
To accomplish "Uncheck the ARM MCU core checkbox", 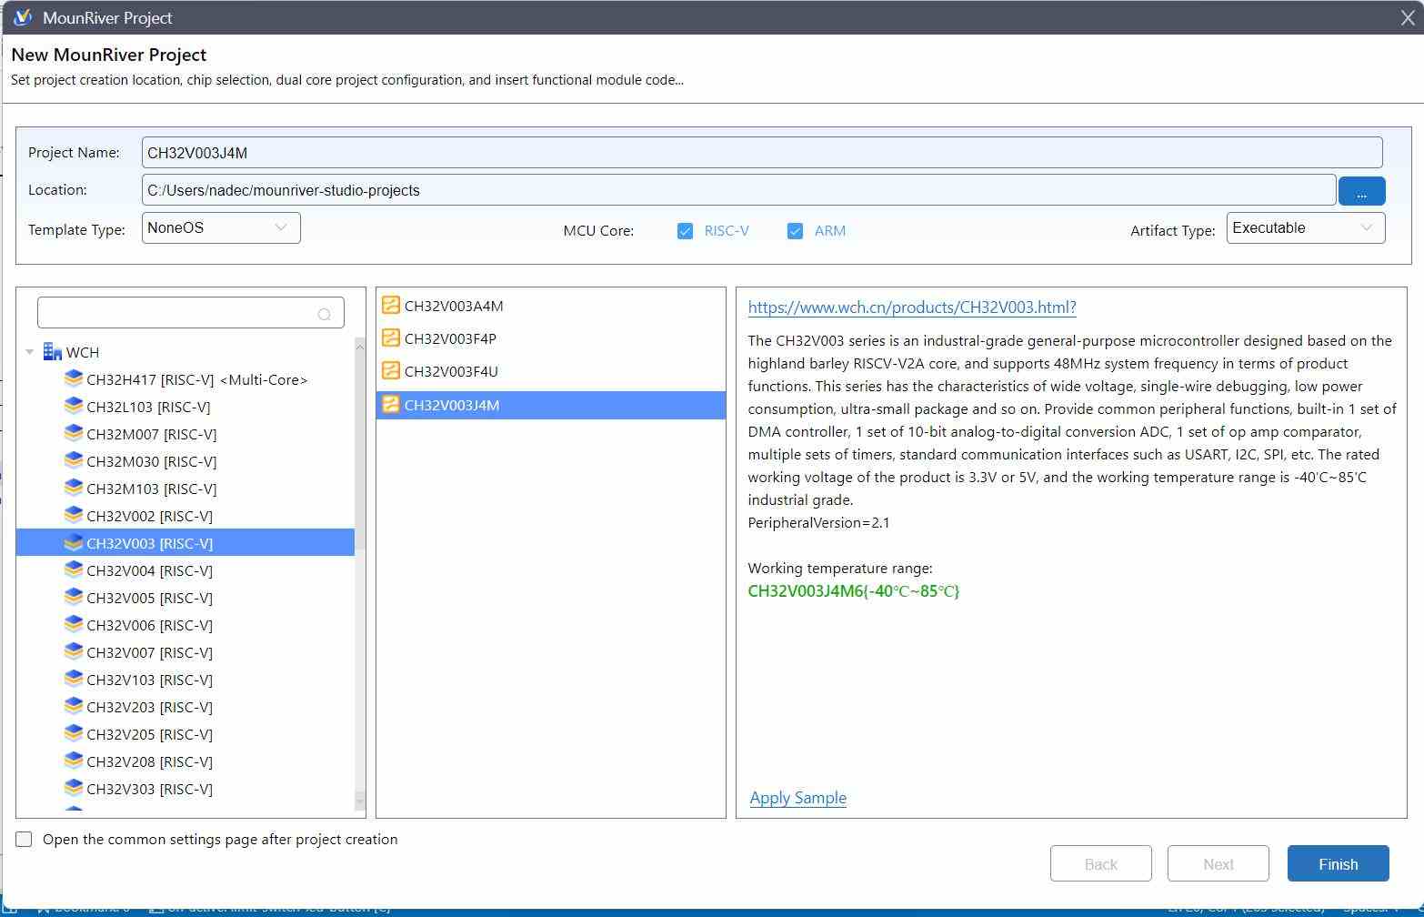I will coord(796,231).
